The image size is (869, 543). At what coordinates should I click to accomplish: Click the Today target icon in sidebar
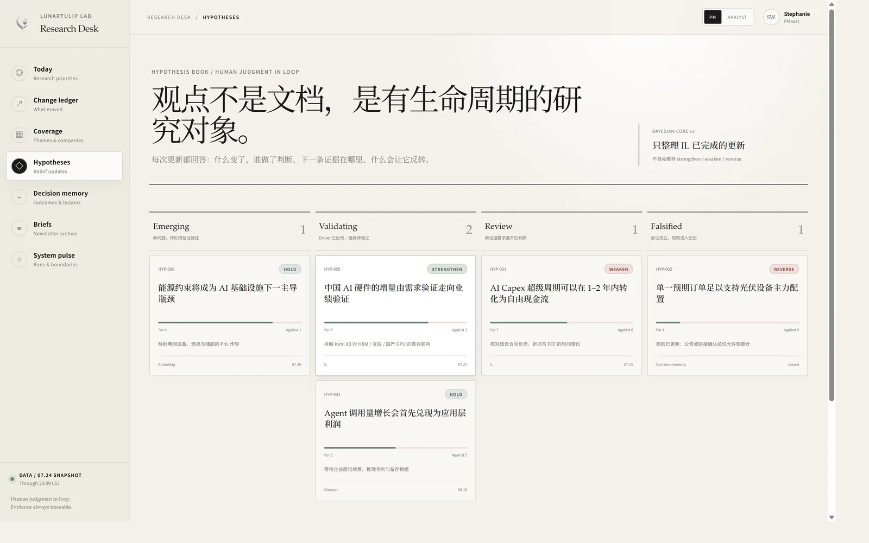tap(20, 73)
